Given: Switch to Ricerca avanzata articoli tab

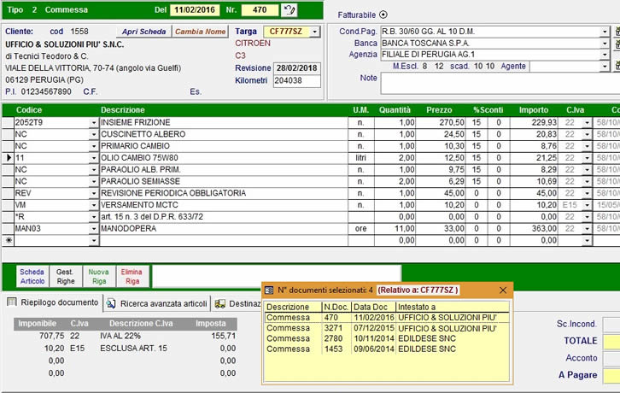Looking at the screenshot, I should coord(157,303).
